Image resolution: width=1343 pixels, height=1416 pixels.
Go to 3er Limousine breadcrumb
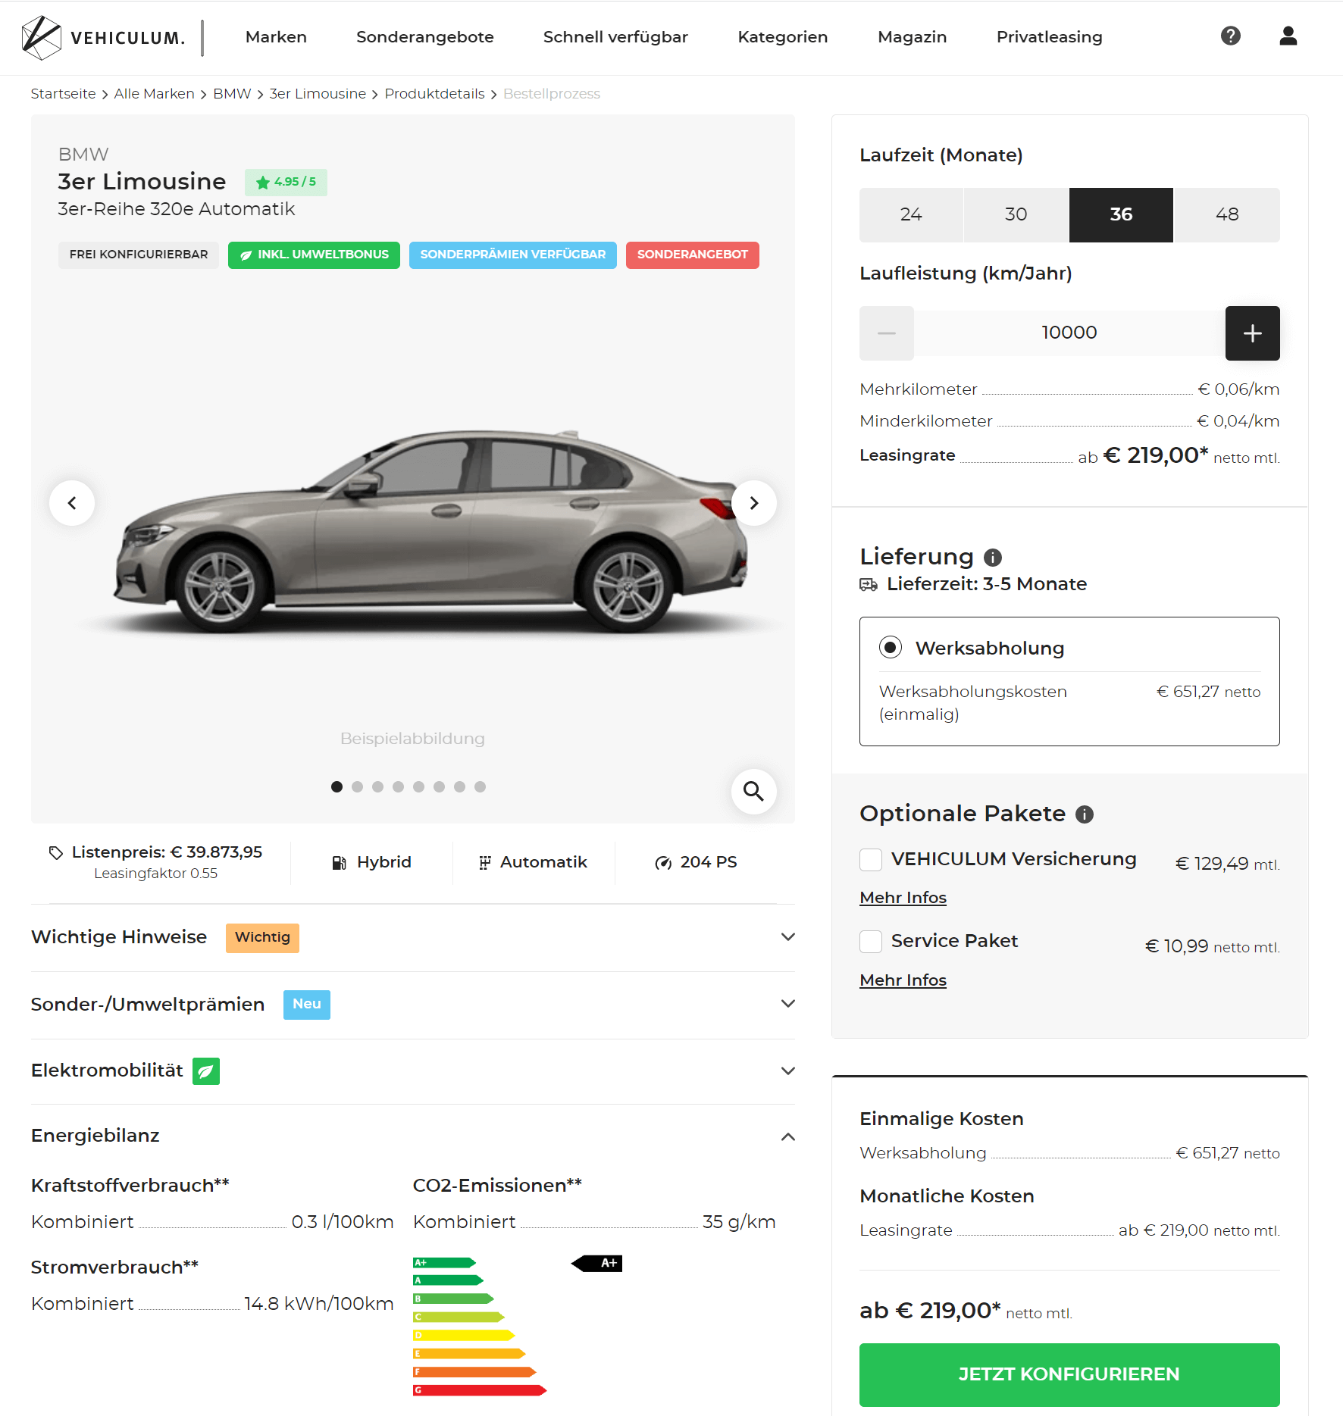(318, 94)
